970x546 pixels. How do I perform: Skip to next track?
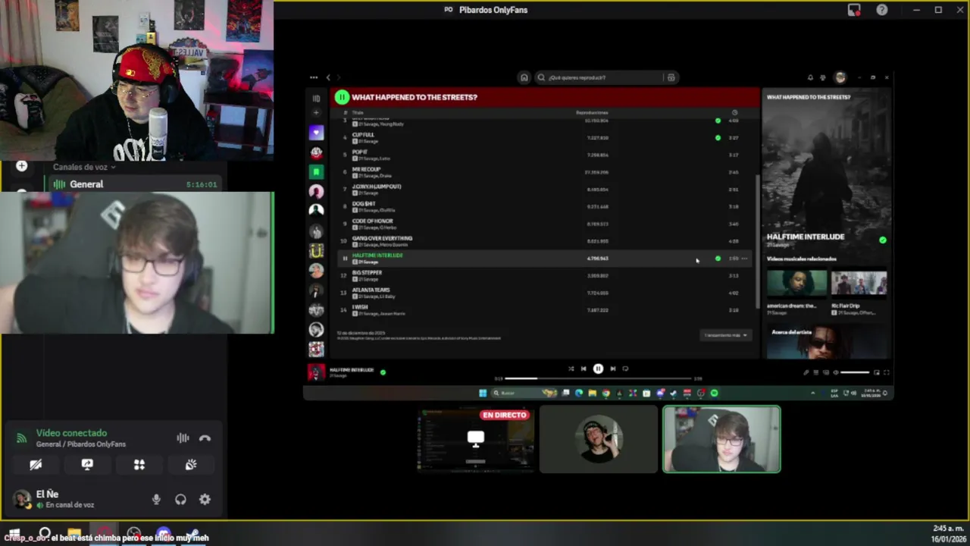click(612, 369)
